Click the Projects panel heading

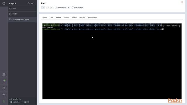tap(13, 3)
